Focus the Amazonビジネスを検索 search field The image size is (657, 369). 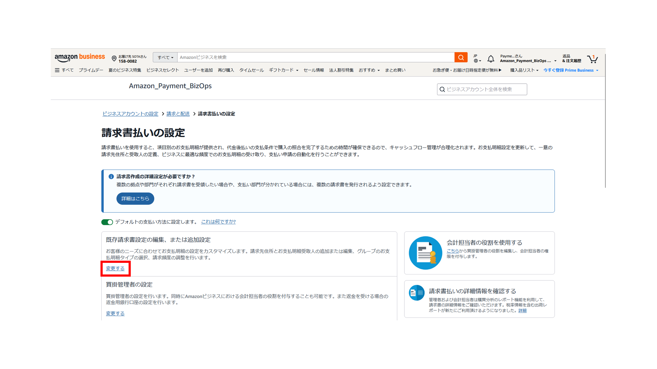[316, 57]
